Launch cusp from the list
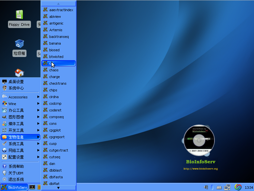This screenshot has height=191, width=254. click(x=58, y=144)
